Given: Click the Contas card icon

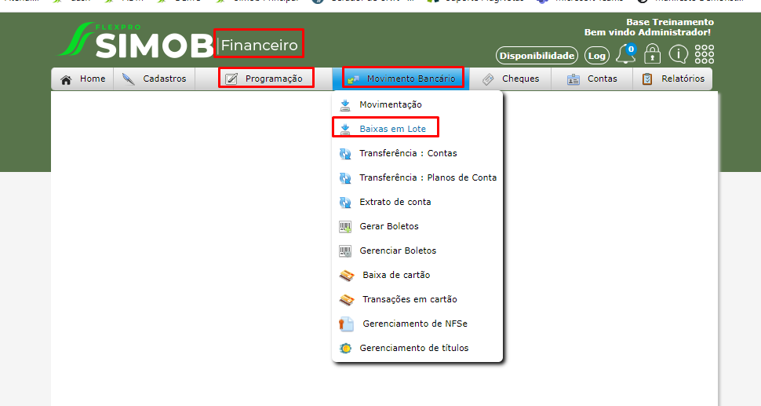Looking at the screenshot, I should [x=573, y=79].
